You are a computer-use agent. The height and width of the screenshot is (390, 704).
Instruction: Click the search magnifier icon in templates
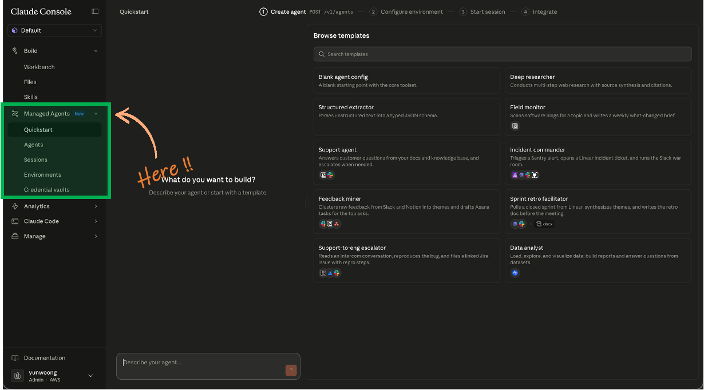point(322,54)
